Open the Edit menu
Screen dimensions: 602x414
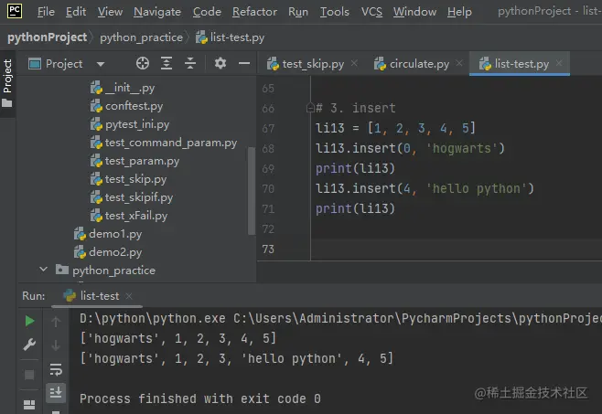point(76,12)
